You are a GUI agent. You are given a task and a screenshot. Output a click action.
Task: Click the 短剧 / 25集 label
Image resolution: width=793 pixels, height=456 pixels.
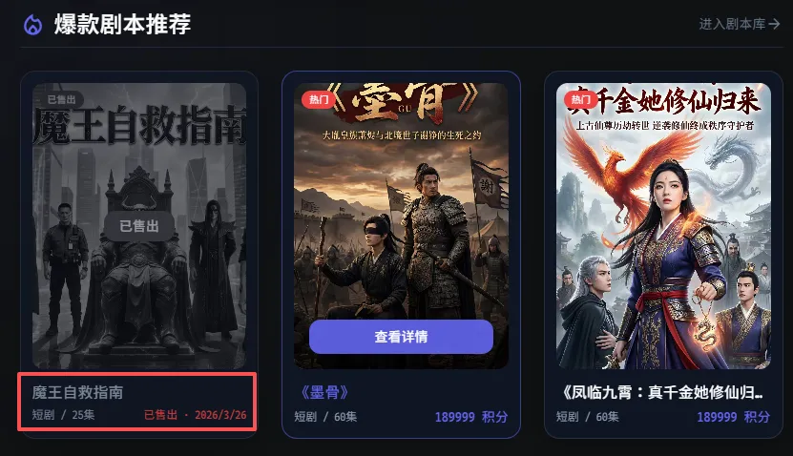(63, 415)
